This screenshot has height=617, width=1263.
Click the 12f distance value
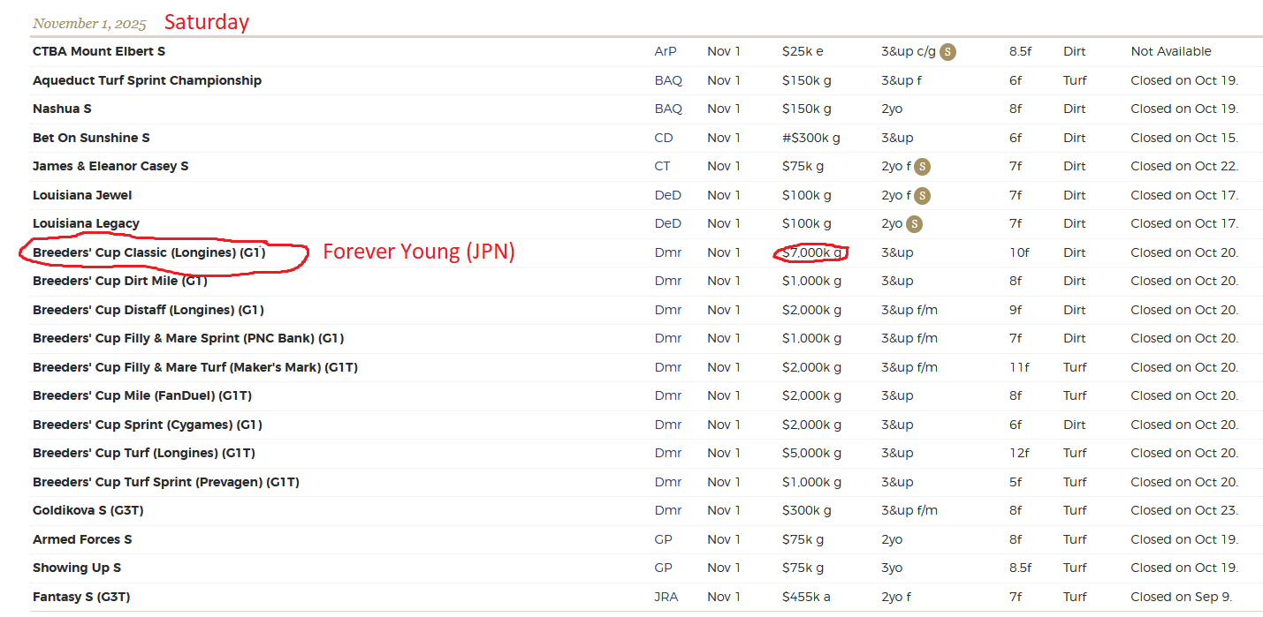tap(1019, 453)
